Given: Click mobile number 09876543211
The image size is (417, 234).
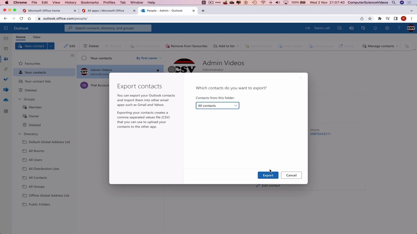Looking at the screenshot, I should point(320,134).
